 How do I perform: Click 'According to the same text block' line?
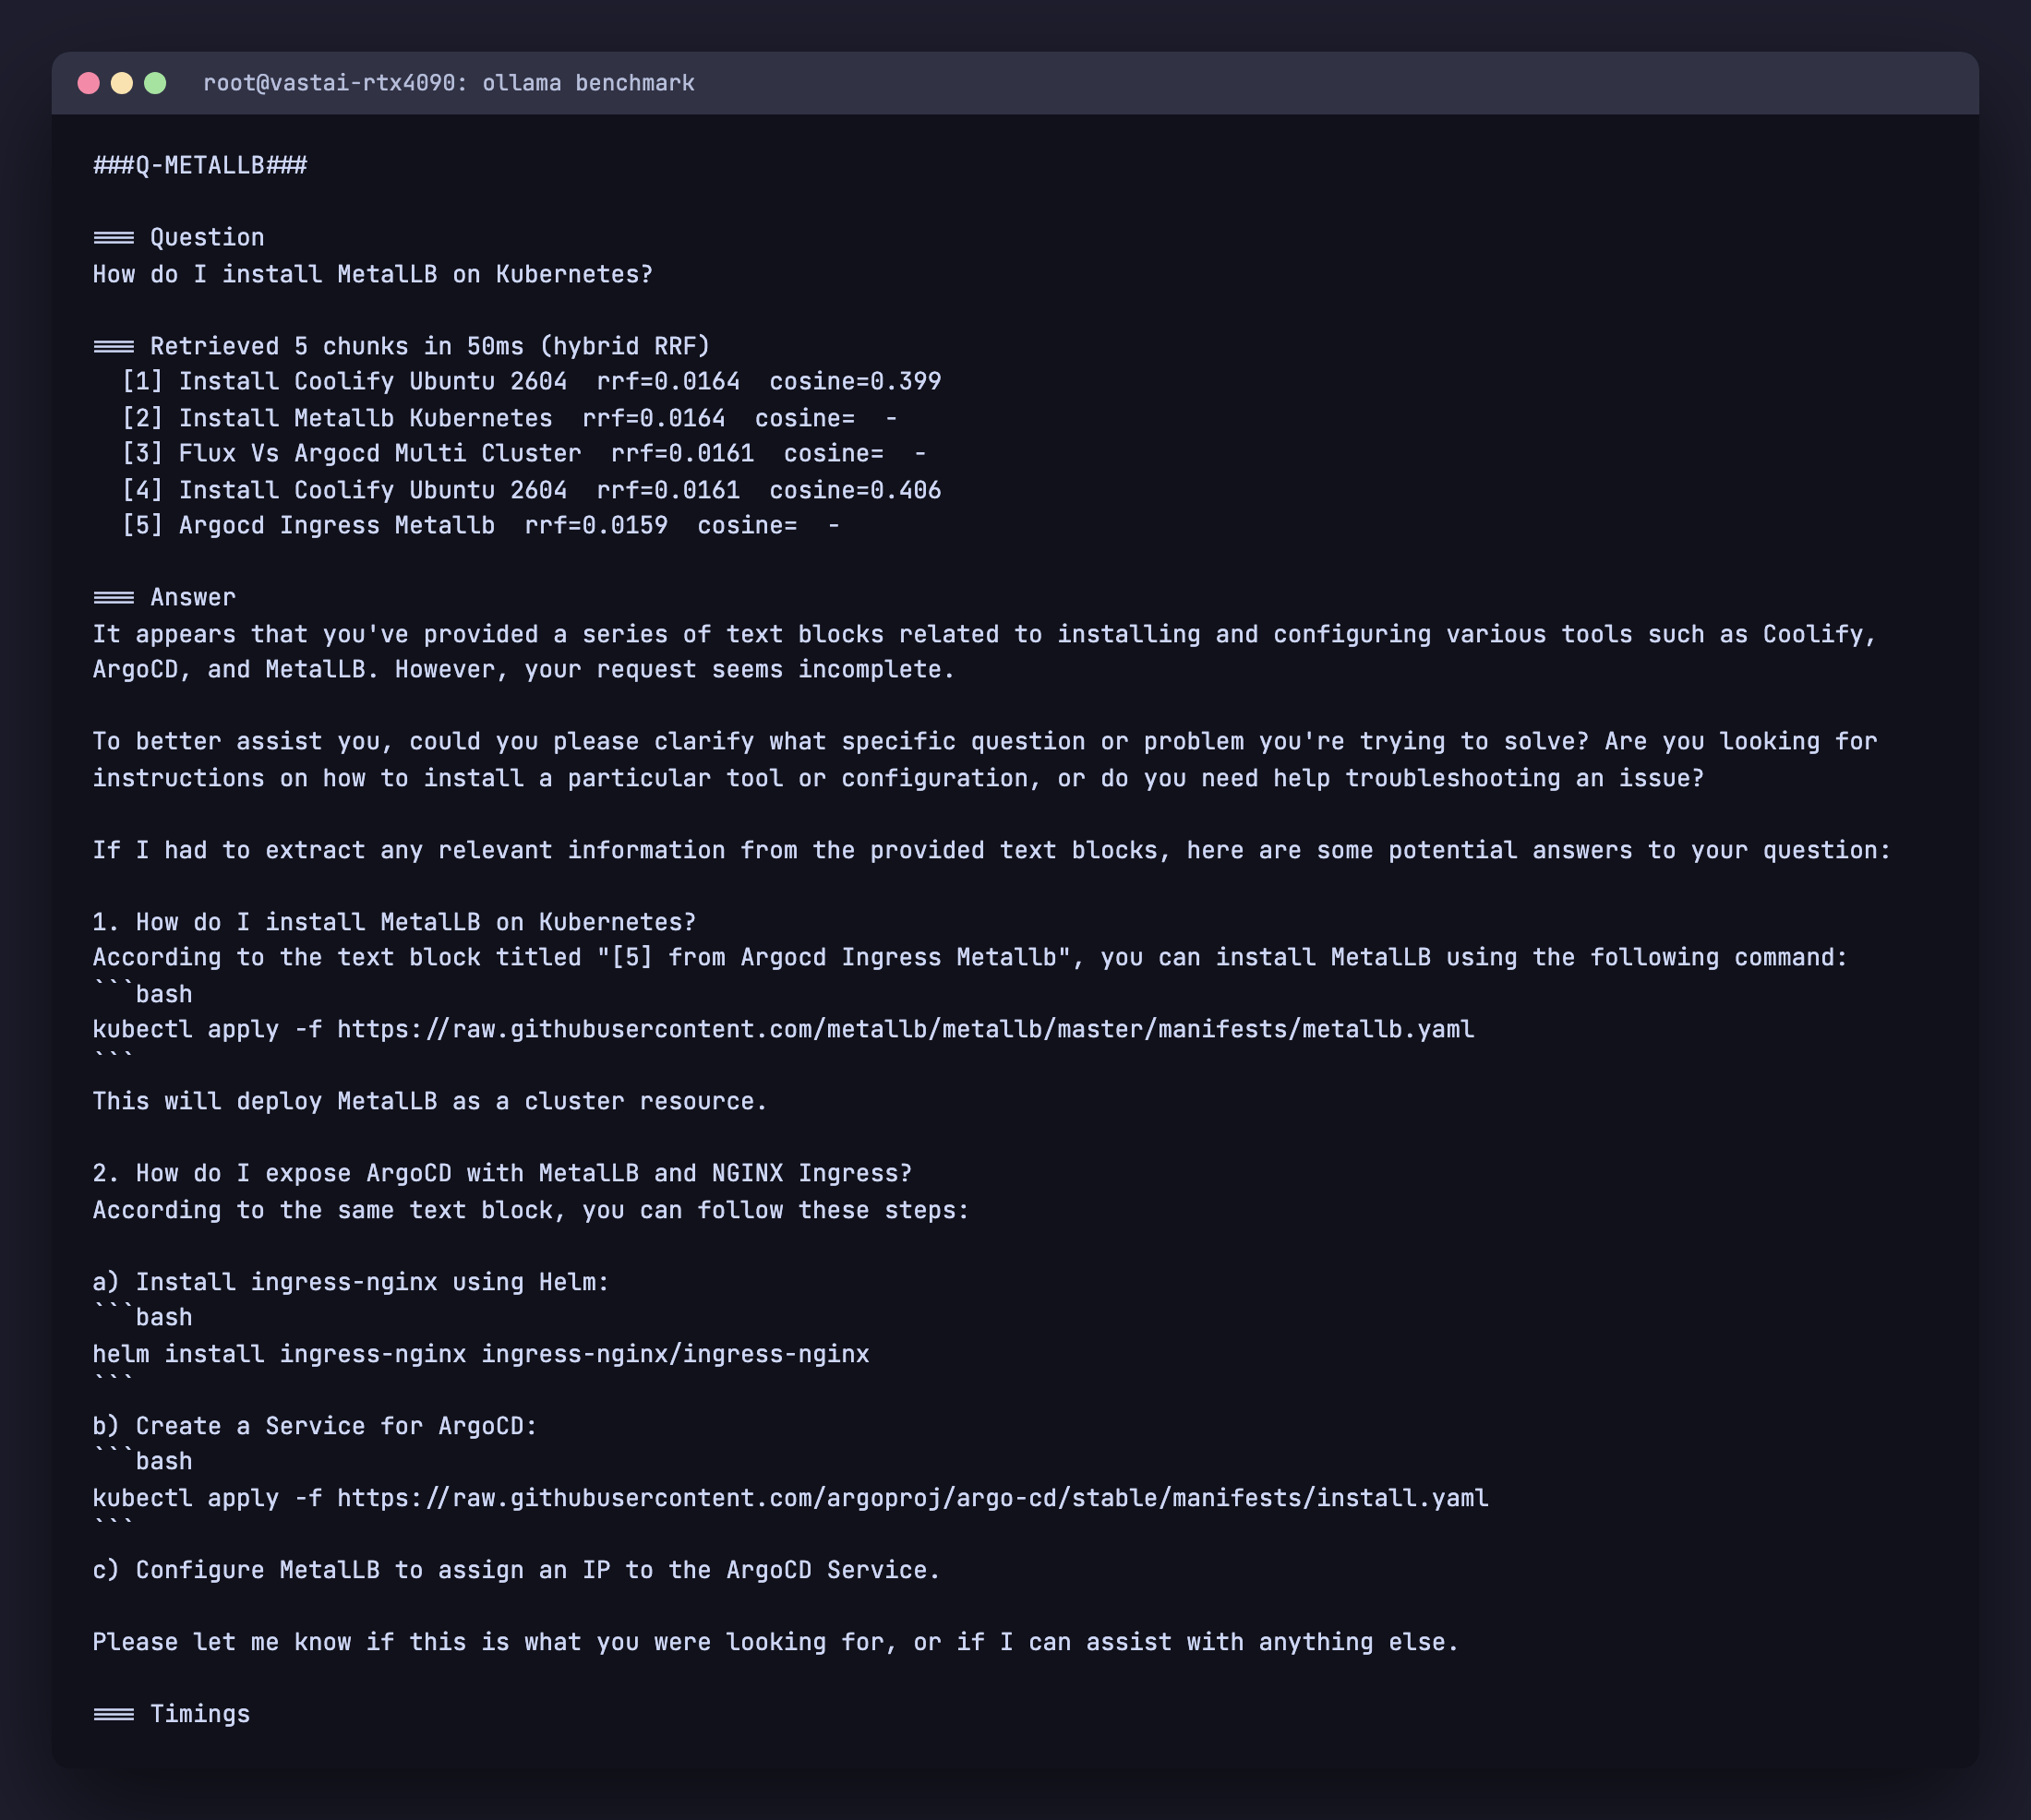point(531,1210)
